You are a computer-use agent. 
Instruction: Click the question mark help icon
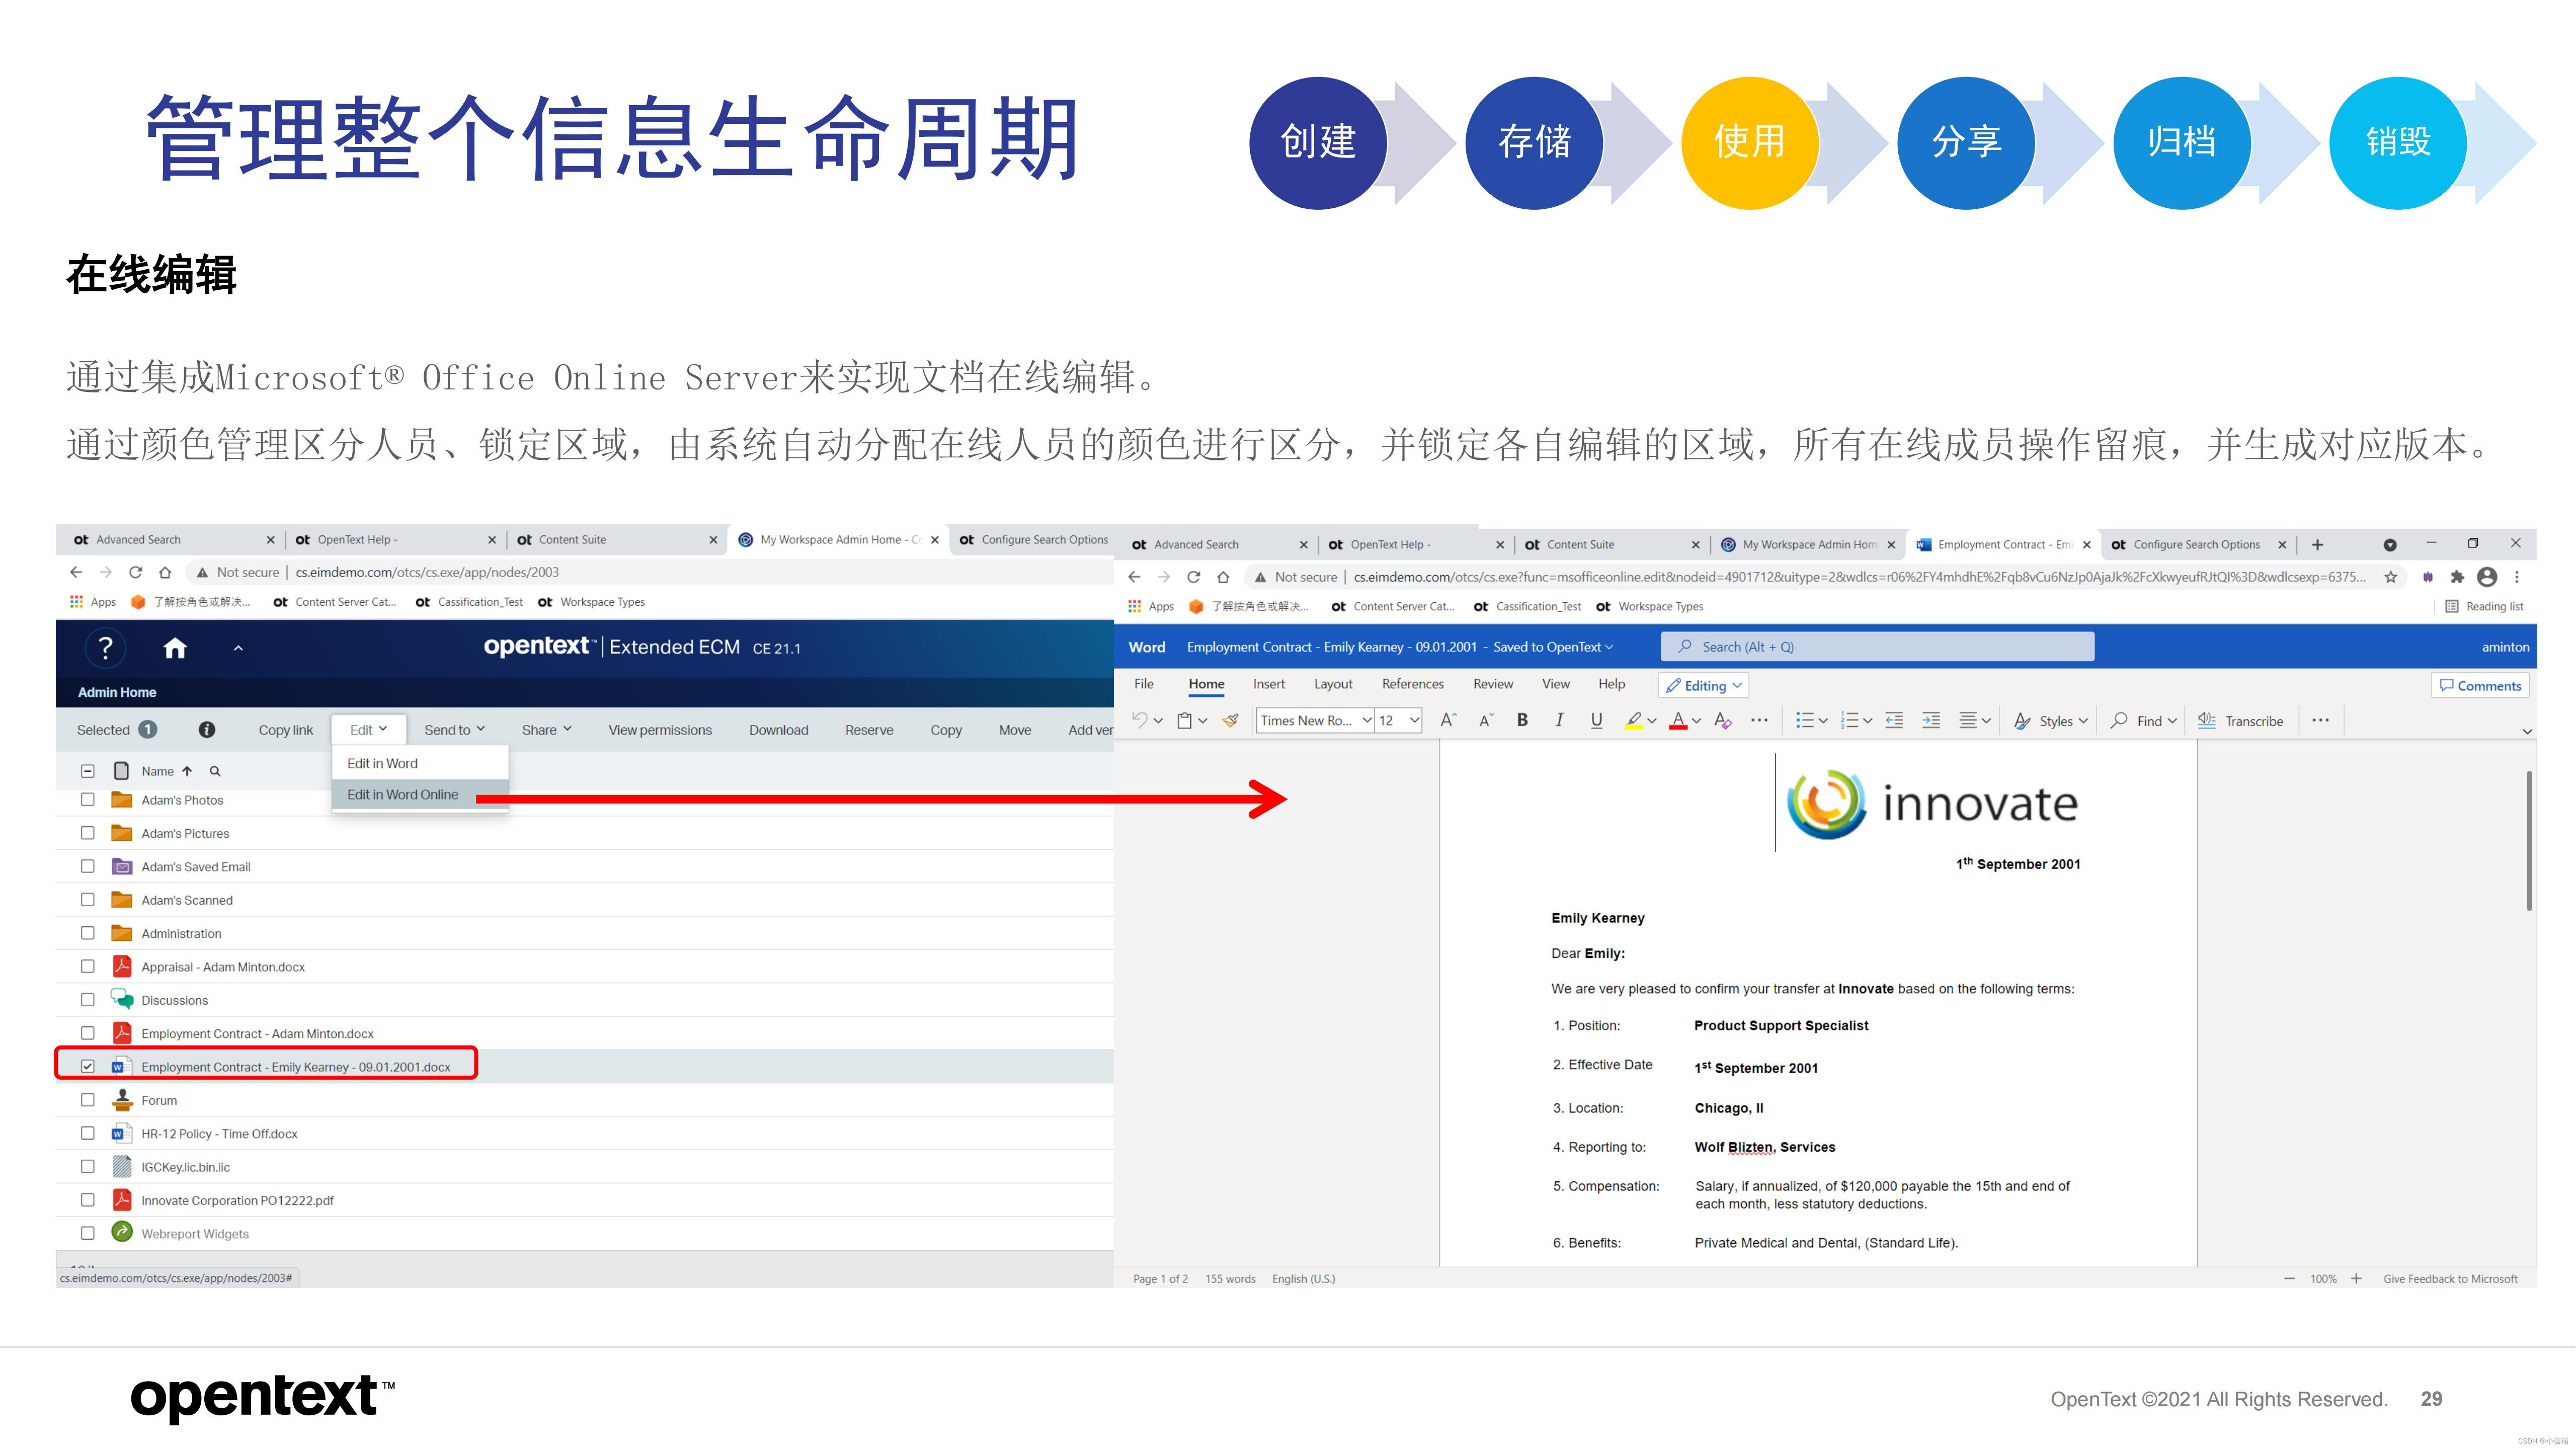coord(105,648)
